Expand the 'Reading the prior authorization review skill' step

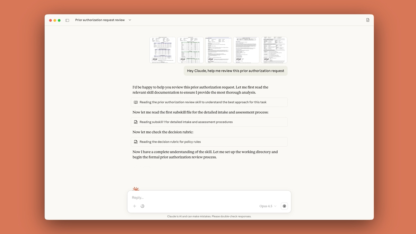click(203, 102)
